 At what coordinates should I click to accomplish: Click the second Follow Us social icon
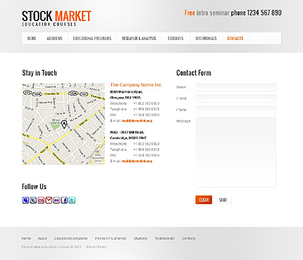click(x=33, y=200)
